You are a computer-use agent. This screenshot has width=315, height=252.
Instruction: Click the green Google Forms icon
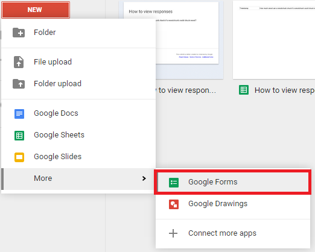pos(174,183)
